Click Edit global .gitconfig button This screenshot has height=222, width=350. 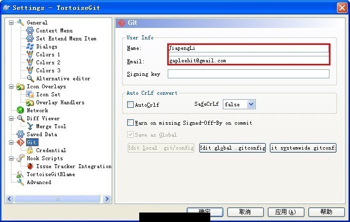pyautogui.click(x=232, y=148)
